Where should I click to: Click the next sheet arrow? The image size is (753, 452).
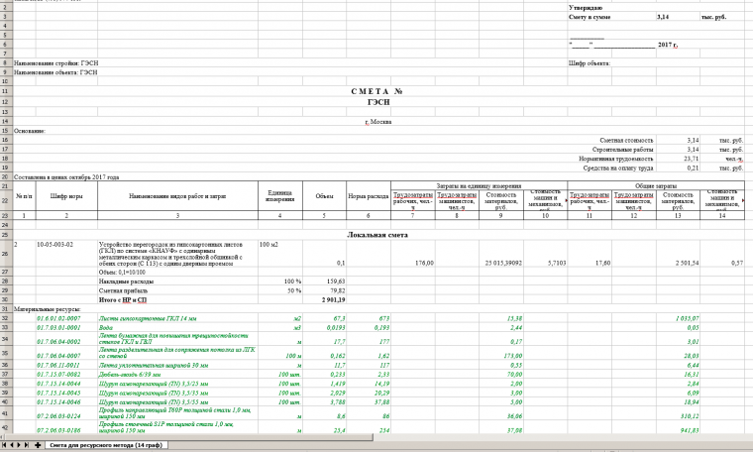(x=21, y=446)
